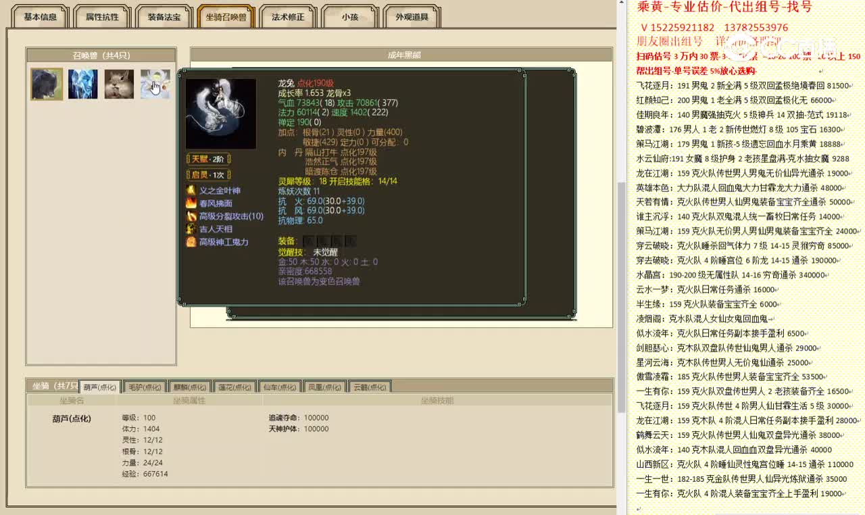Click the 等级: 100 mount attribute
The width and height of the screenshot is (865, 515).
[139, 418]
